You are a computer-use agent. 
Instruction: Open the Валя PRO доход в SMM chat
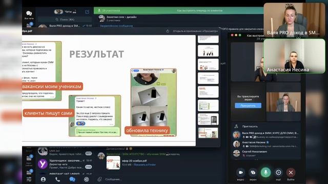click(x=65, y=26)
